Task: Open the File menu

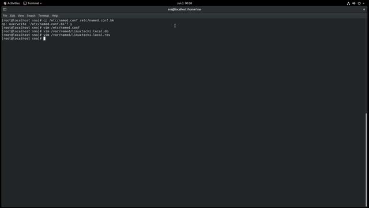Action: click(x=5, y=16)
